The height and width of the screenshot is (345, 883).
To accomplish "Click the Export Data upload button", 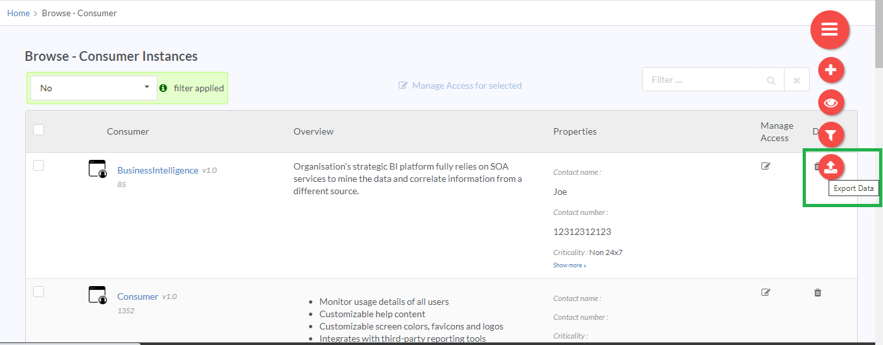I will click(x=831, y=167).
